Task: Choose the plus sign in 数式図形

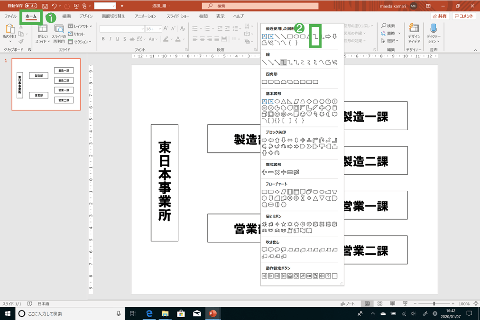Action: pyautogui.click(x=264, y=172)
